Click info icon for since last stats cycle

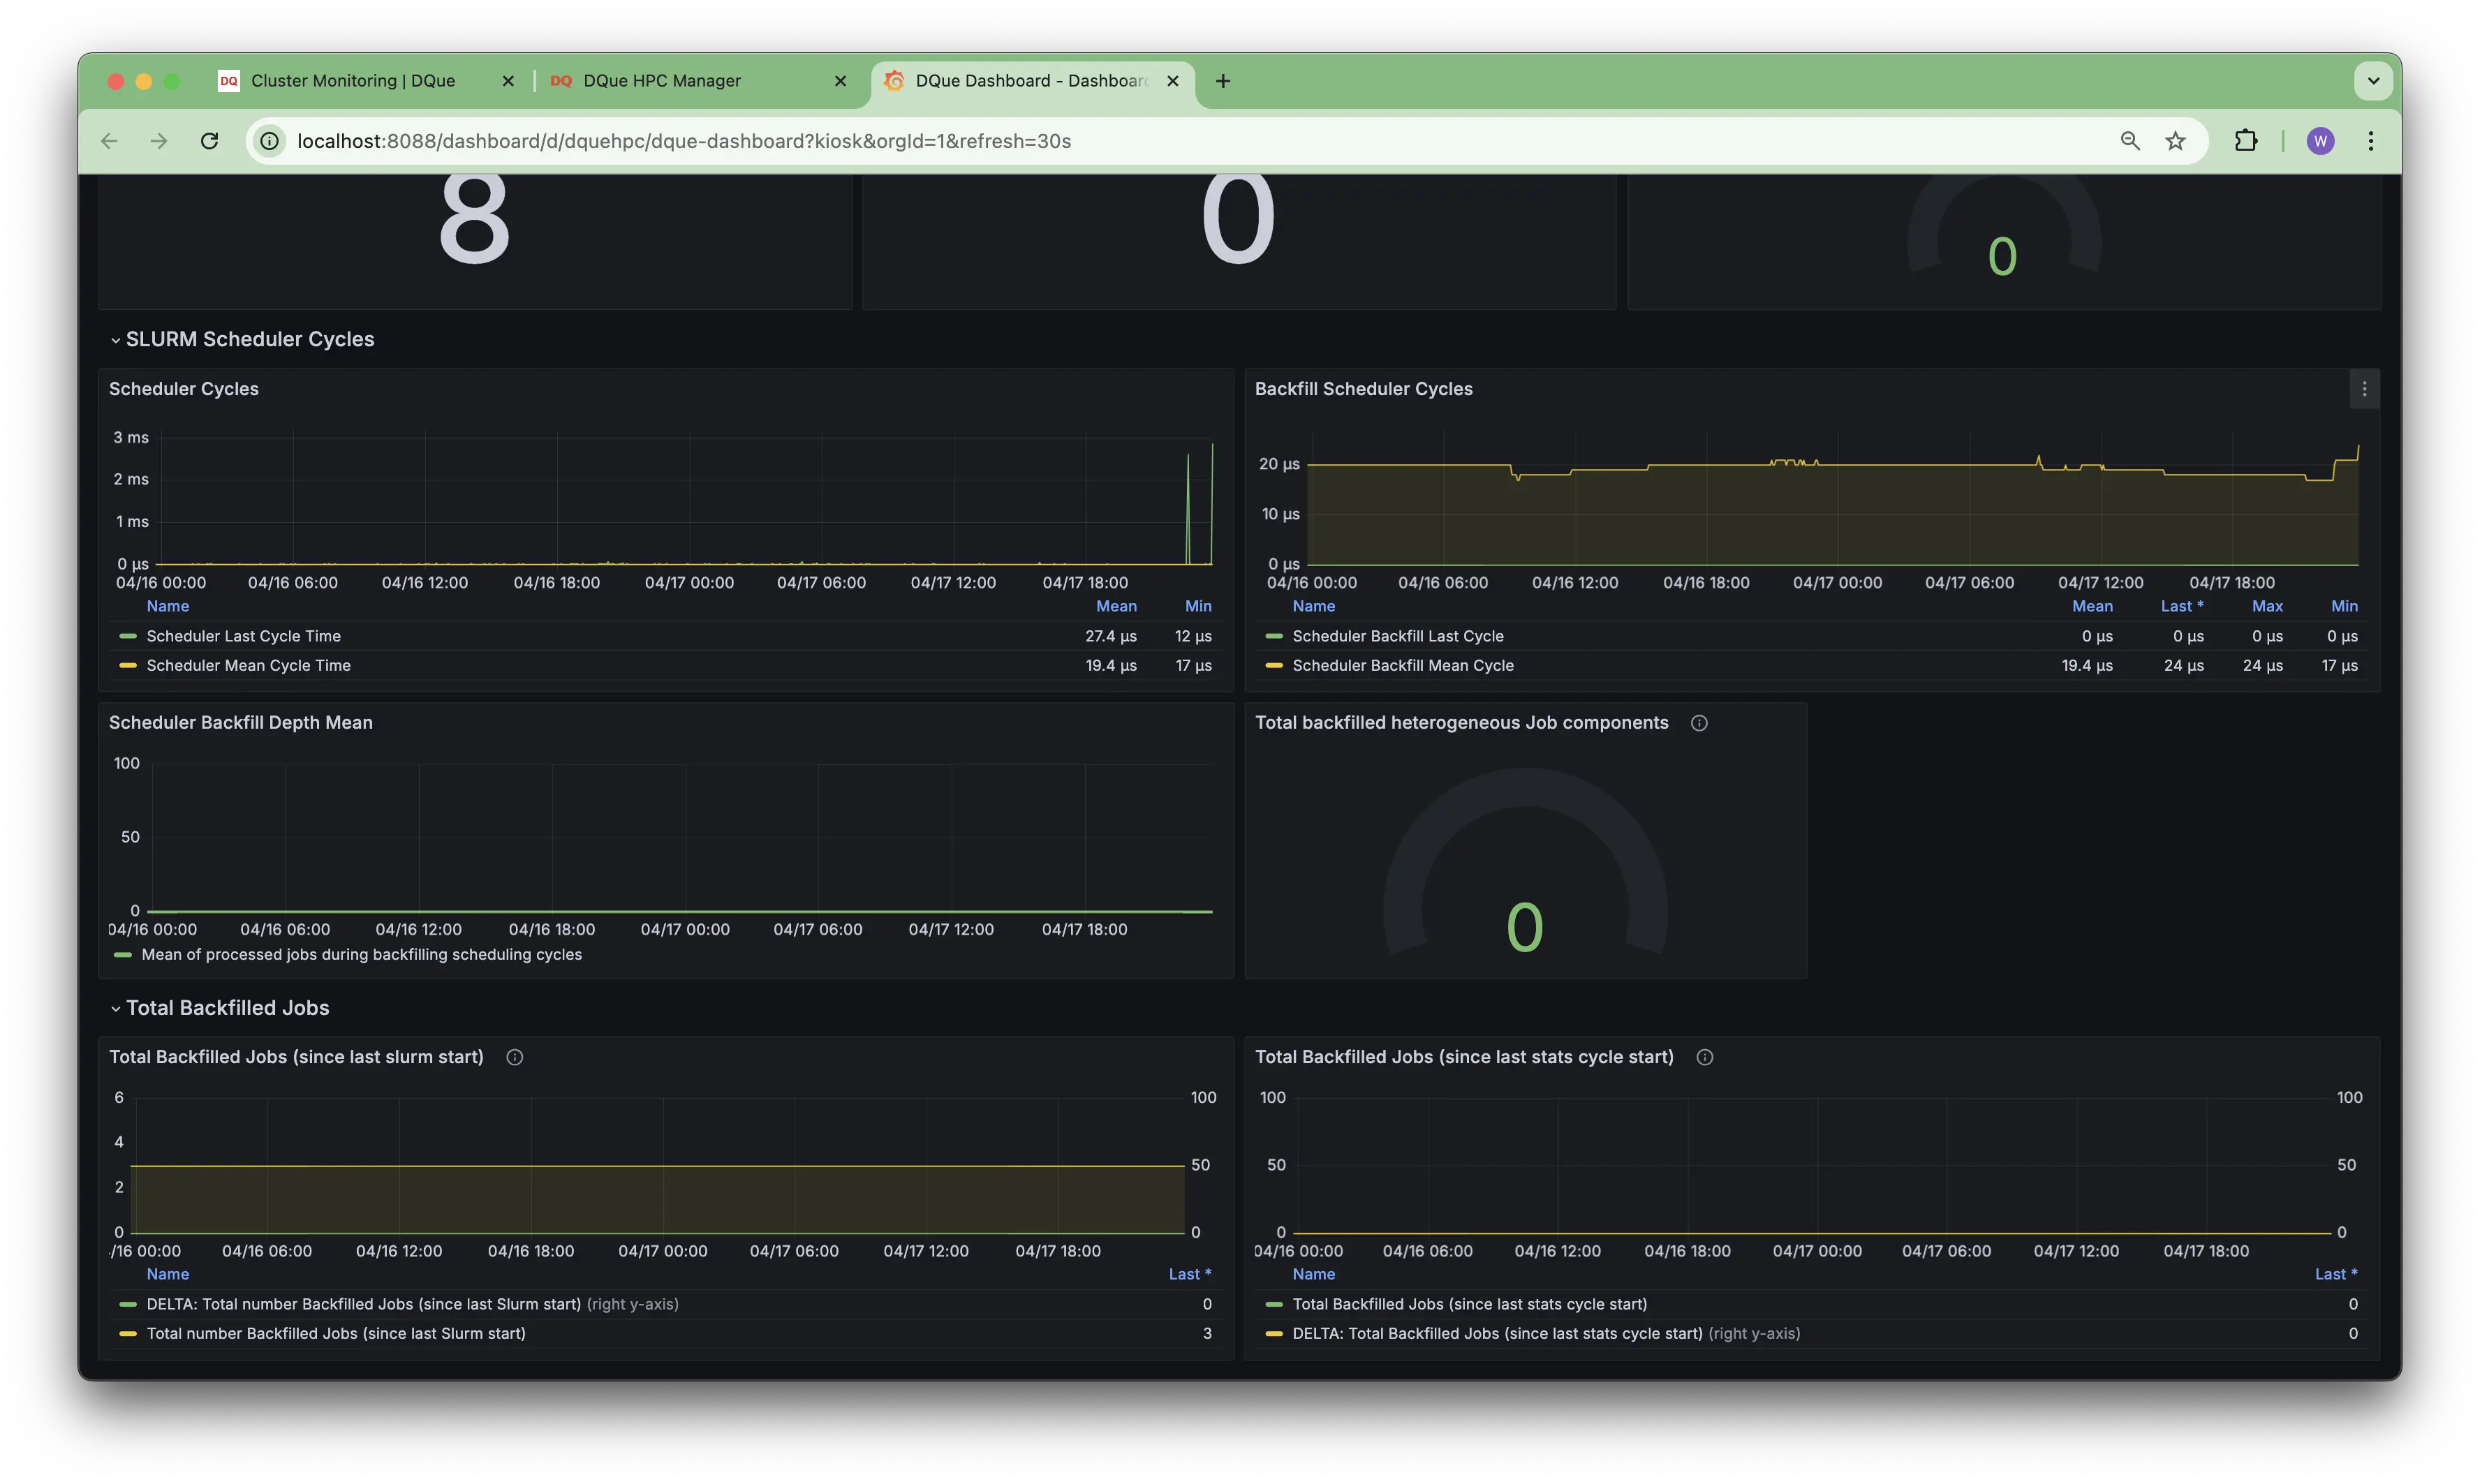coord(1704,1057)
